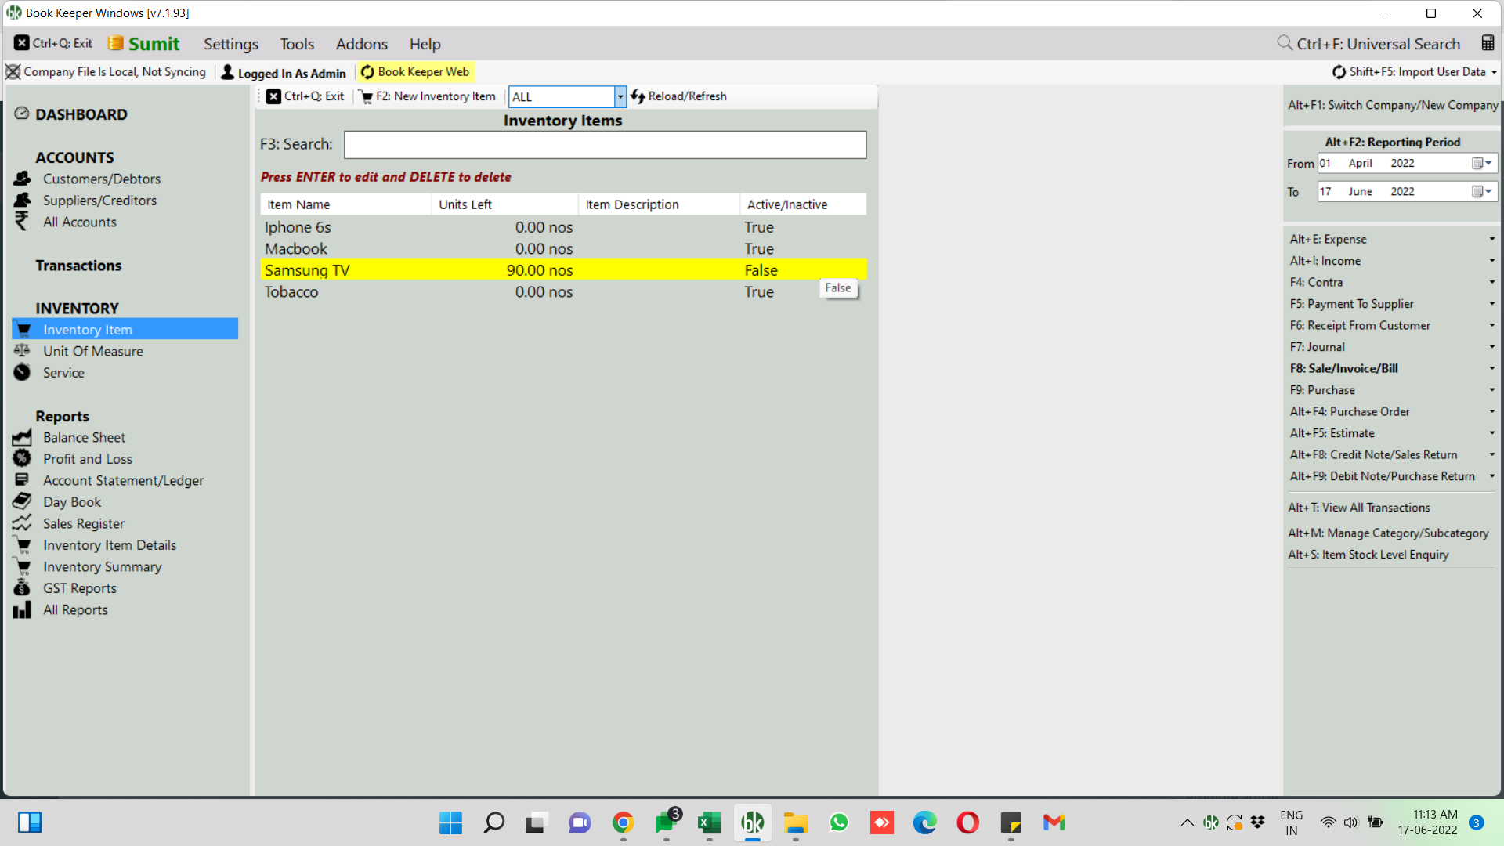Click the F3 Search input field

pyautogui.click(x=605, y=144)
